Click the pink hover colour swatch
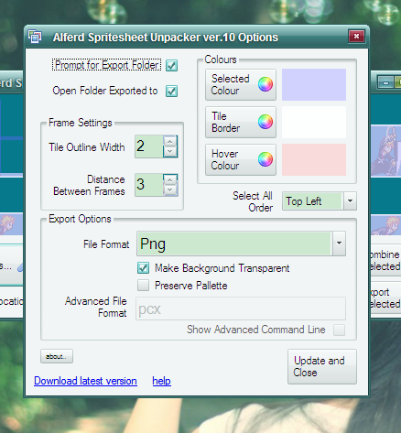401x433 pixels. [x=314, y=159]
